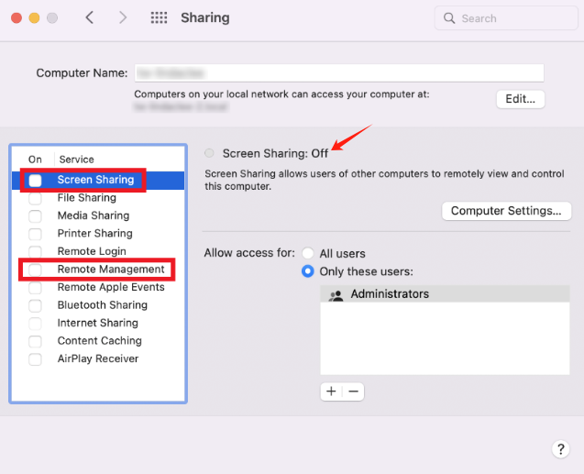Select Printer Sharing service label
The image size is (584, 474).
(95, 234)
